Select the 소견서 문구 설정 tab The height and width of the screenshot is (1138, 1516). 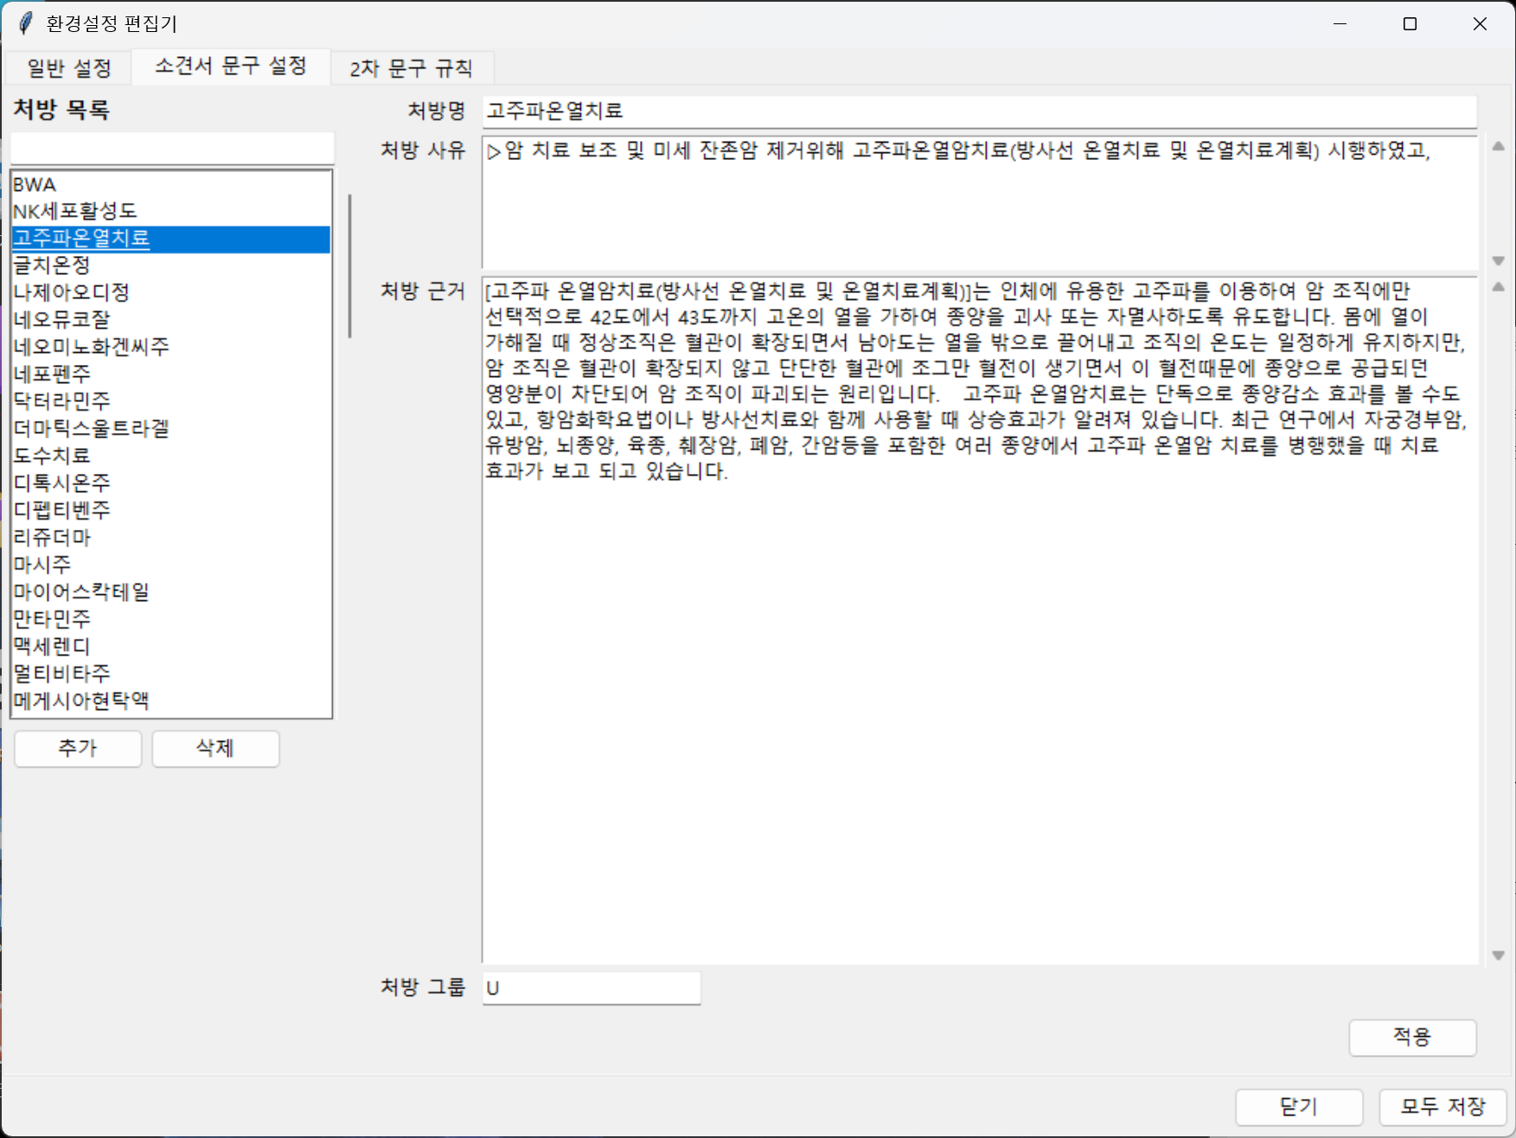(x=230, y=67)
